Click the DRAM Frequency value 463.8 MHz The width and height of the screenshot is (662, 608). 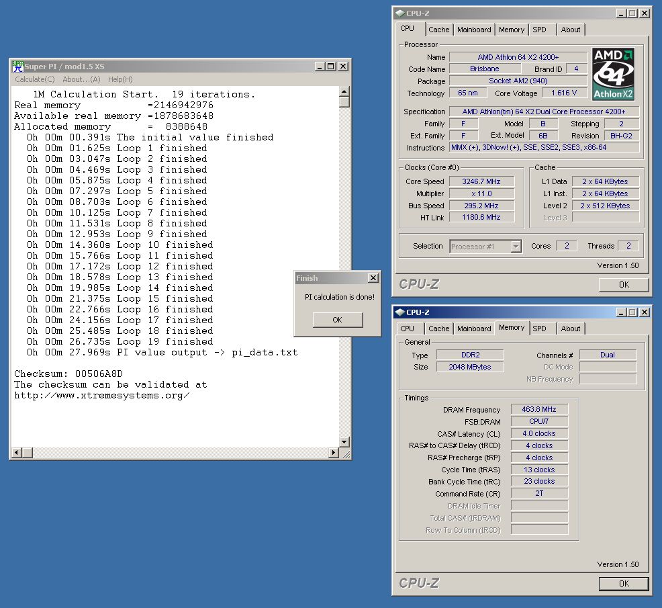click(539, 409)
